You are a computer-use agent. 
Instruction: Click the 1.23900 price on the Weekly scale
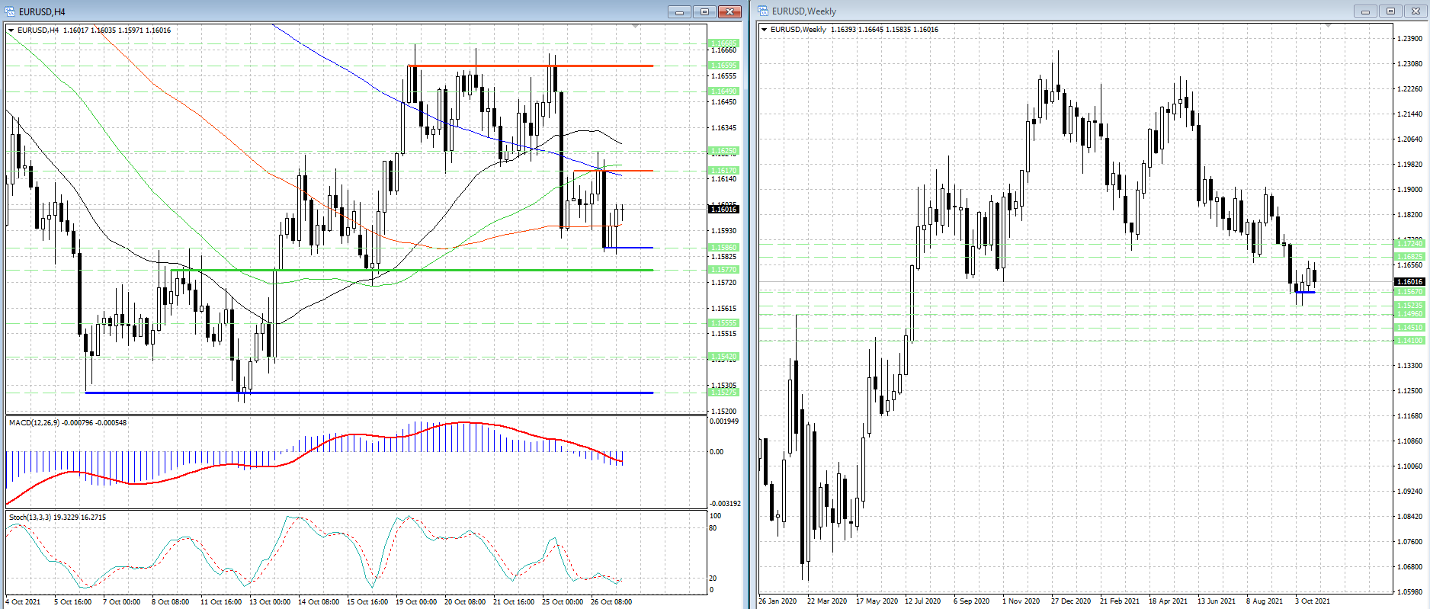tap(1409, 39)
